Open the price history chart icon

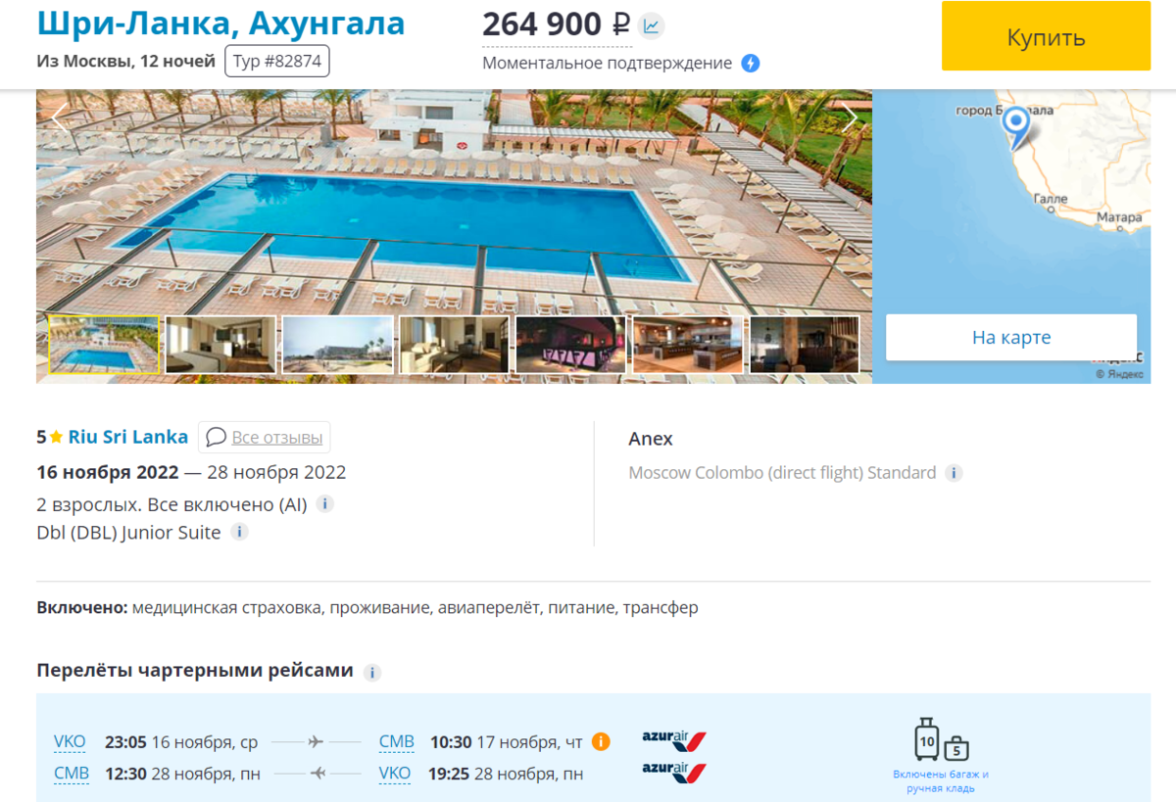pyautogui.click(x=650, y=24)
